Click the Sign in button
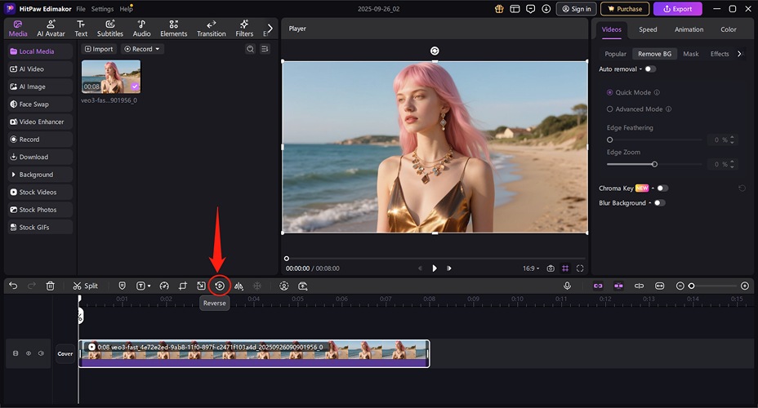The width and height of the screenshot is (758, 408). 576,9
